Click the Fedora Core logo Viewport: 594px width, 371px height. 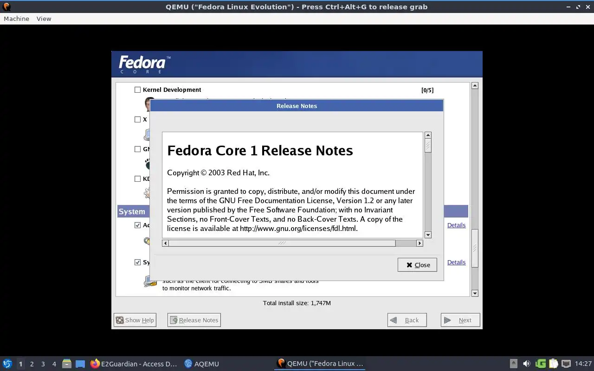(144, 64)
